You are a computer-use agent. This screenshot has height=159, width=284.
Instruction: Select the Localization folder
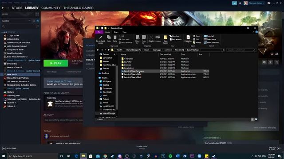129,68
